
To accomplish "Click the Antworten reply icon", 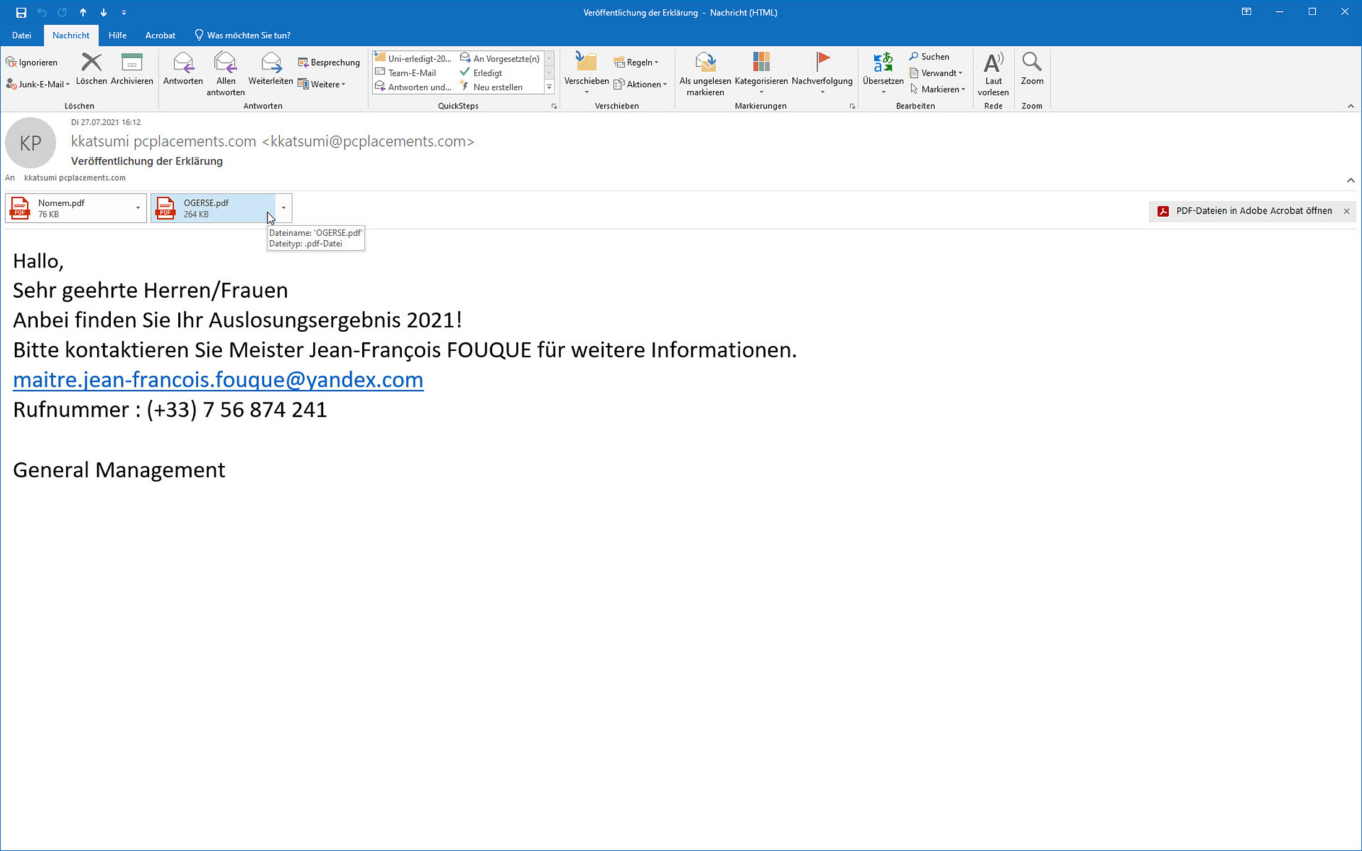I will click(x=183, y=63).
